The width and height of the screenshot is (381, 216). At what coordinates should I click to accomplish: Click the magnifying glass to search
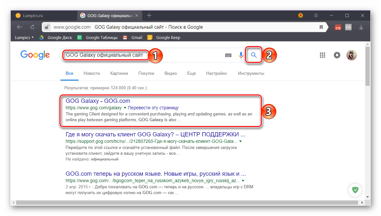254,55
